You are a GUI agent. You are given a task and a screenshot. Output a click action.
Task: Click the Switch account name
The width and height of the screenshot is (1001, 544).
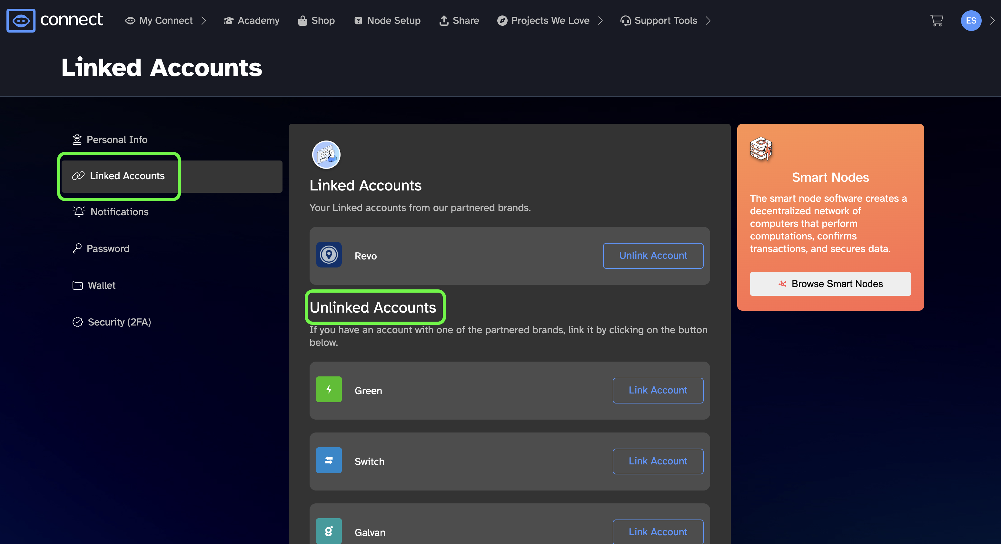pyautogui.click(x=369, y=462)
